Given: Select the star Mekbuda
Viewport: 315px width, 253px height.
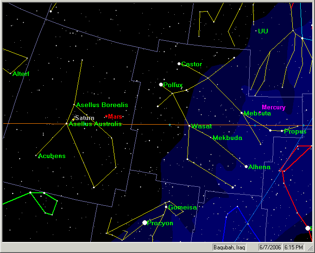Looking at the screenshot, I should [x=211, y=137].
